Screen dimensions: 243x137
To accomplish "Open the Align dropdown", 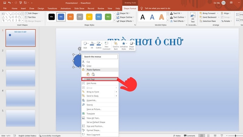I will point(226,13).
